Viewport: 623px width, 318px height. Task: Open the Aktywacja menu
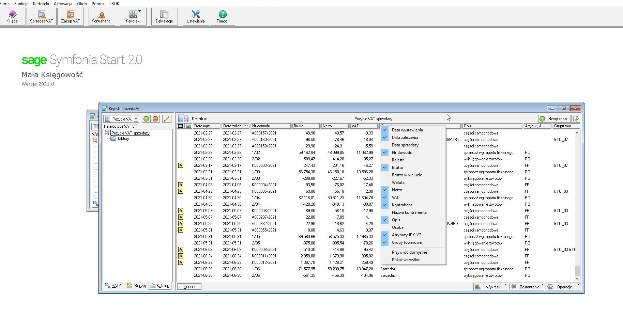[x=63, y=3]
